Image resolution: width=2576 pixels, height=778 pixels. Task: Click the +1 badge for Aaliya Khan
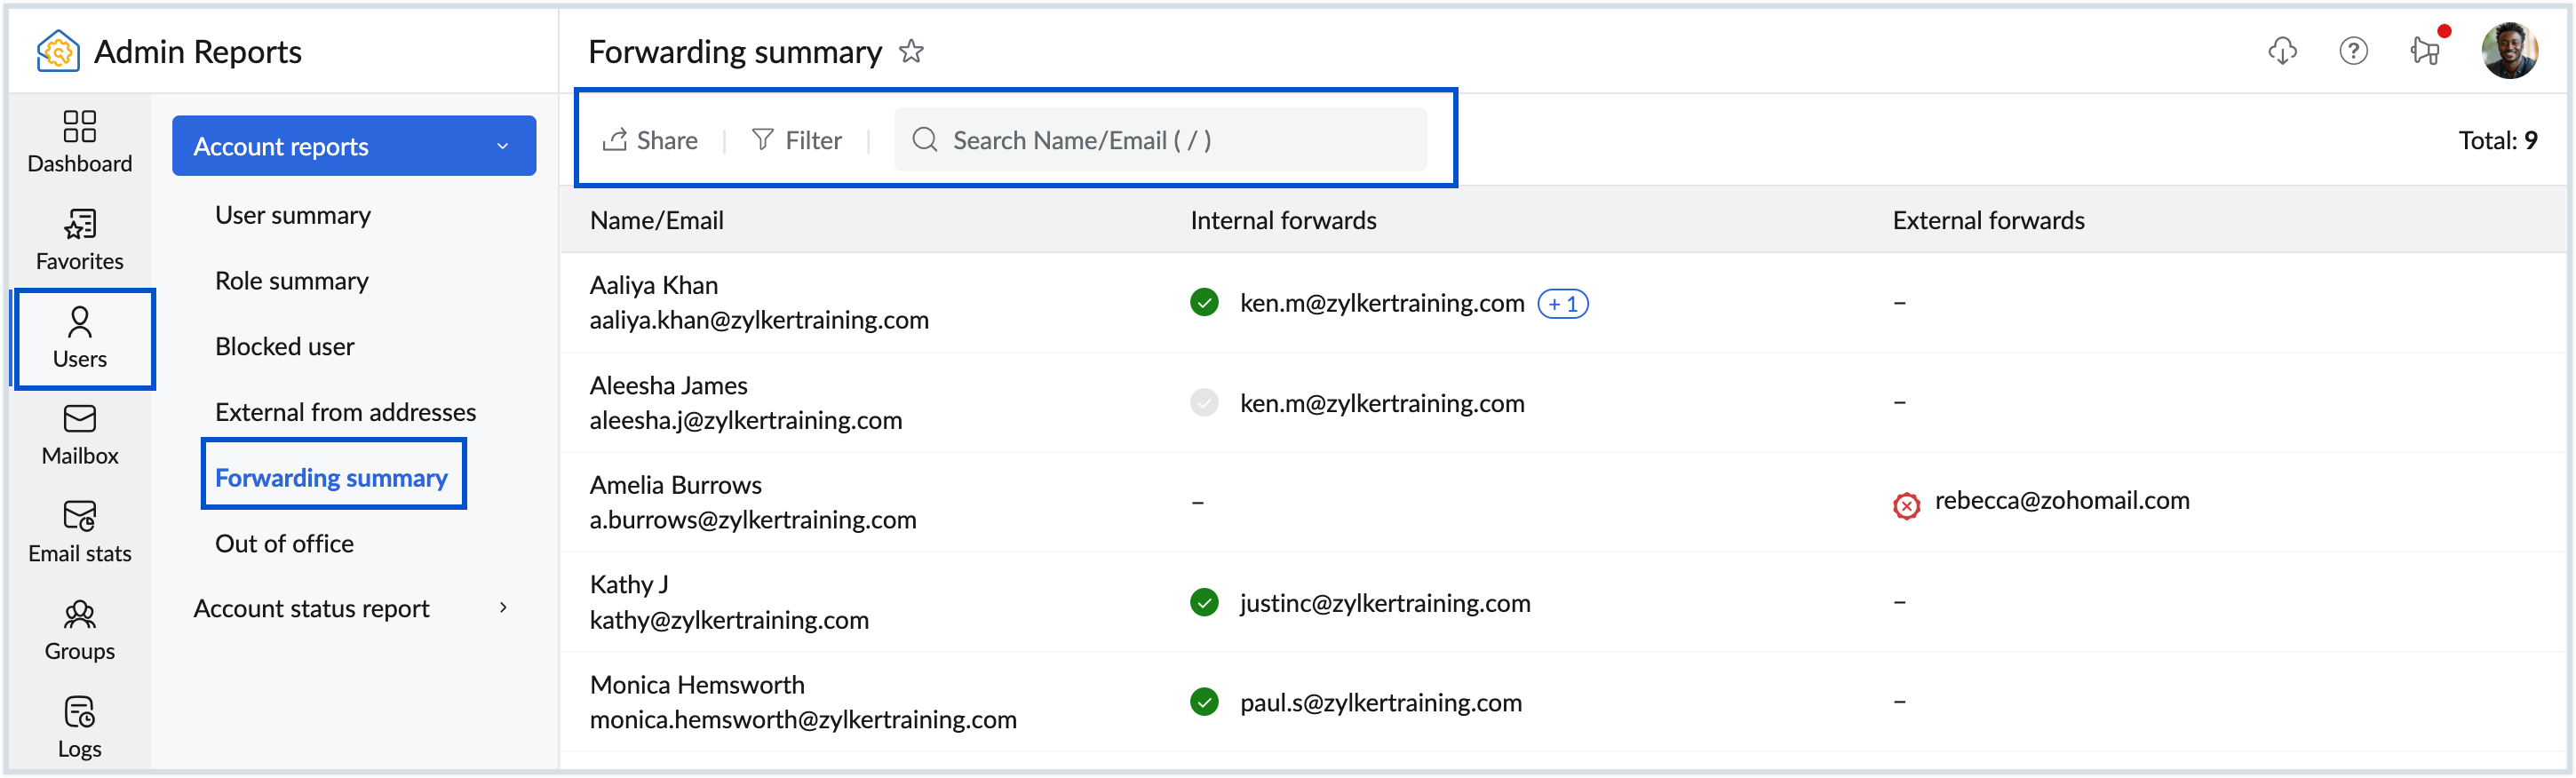coord(1562,303)
